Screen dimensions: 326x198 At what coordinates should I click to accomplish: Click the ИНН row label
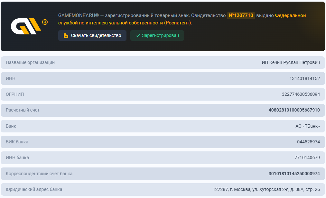tap(11, 78)
